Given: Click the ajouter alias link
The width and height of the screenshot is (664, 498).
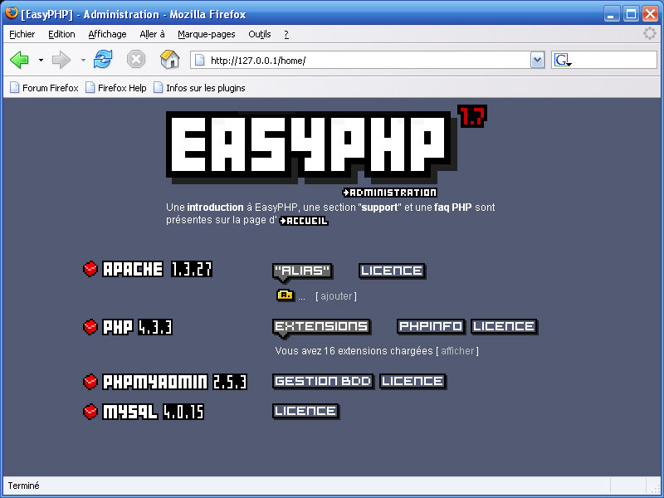Looking at the screenshot, I should [336, 296].
